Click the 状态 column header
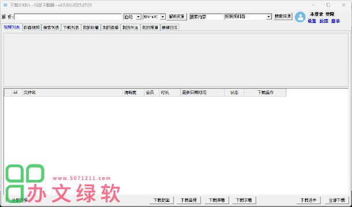This screenshot has height=207, width=352. [x=234, y=93]
